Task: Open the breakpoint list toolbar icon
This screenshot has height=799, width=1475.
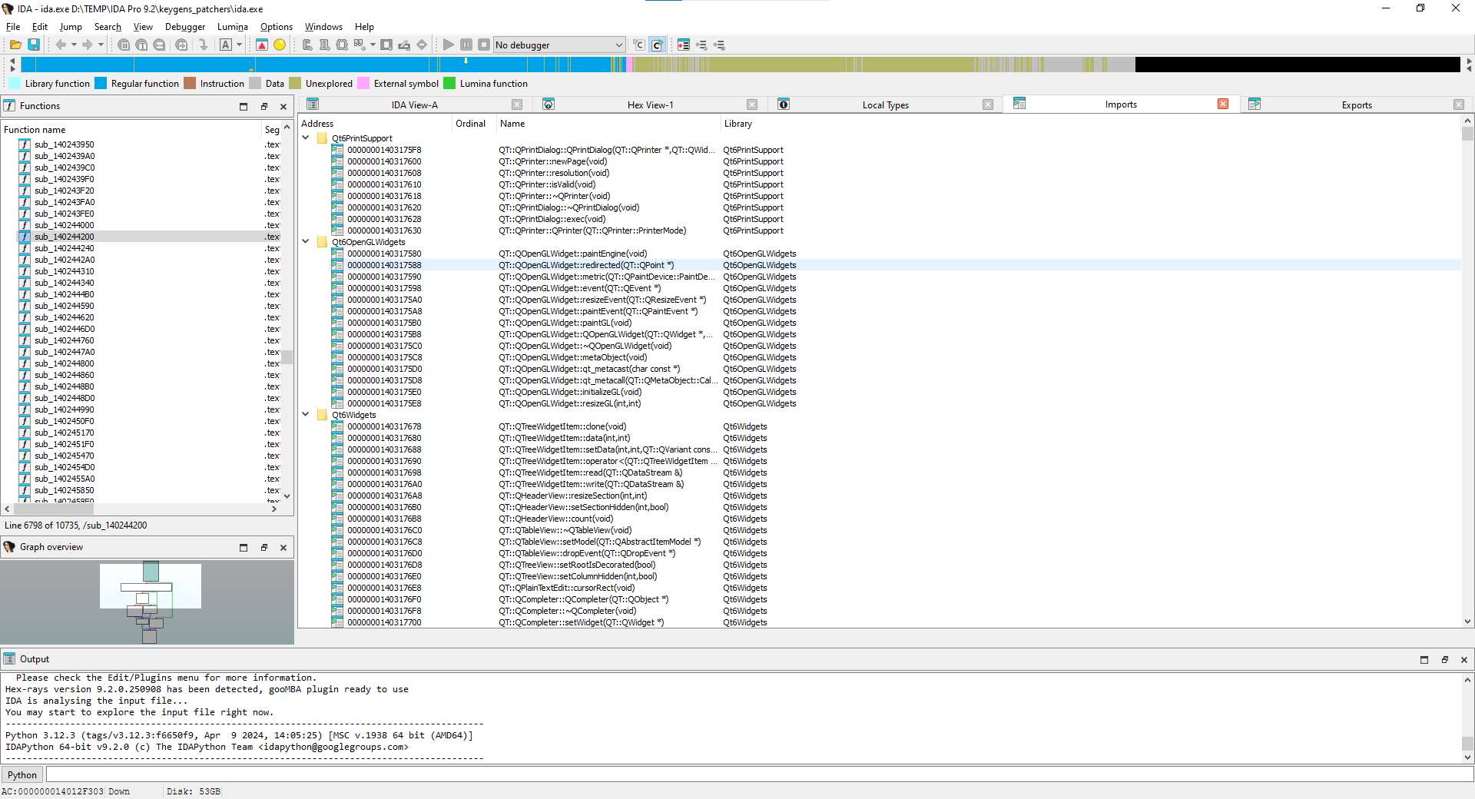Action: (684, 45)
